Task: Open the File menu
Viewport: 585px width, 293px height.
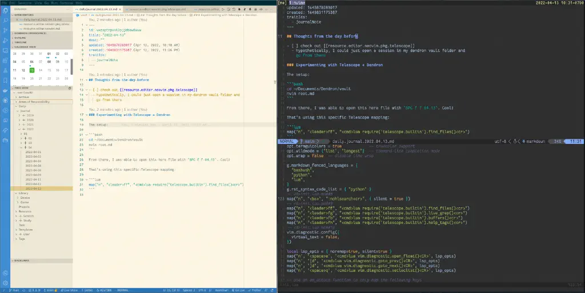Action: (5, 3)
